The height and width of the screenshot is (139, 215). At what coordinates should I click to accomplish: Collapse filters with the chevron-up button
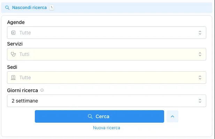pos(172,116)
